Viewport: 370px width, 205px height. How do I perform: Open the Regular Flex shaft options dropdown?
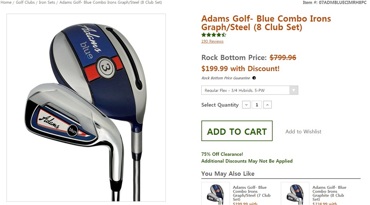(250, 90)
